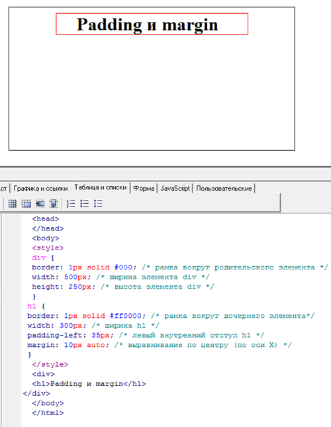This screenshot has width=331, height=427.
Task: Select the Таблица и списки tab
Action: tap(101, 187)
